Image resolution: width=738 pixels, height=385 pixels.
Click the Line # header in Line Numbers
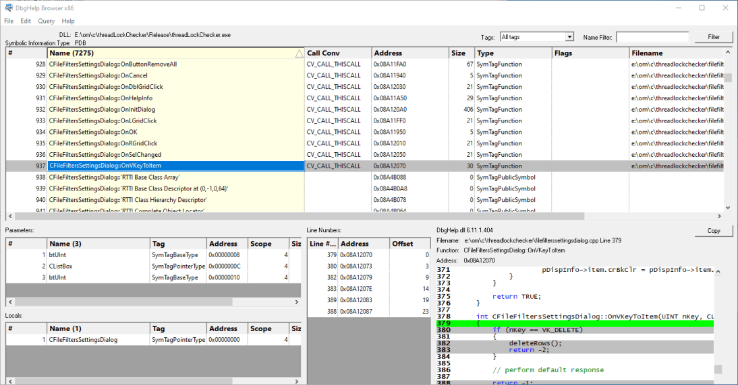pyautogui.click(x=322, y=244)
